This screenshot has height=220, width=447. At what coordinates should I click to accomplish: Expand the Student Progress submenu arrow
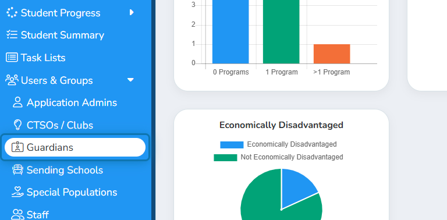click(x=132, y=12)
